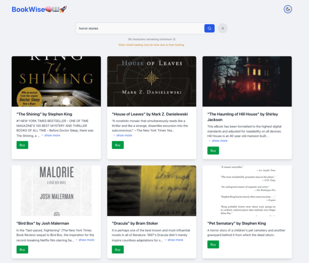The width and height of the screenshot is (309, 263).
Task: Buy "The Haunting of Hill House"
Action: tap(213, 151)
